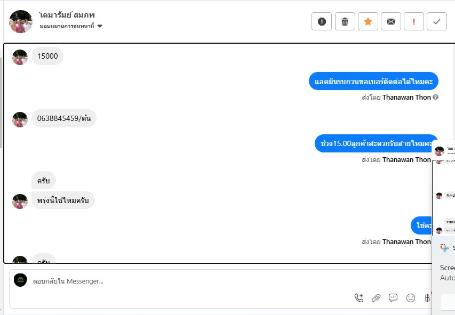Click the page avatar in reply box
Viewport: 455px width, 315px height.
[x=20, y=280]
